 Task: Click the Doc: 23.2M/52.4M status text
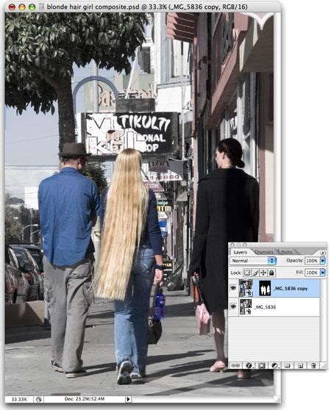coord(85,399)
